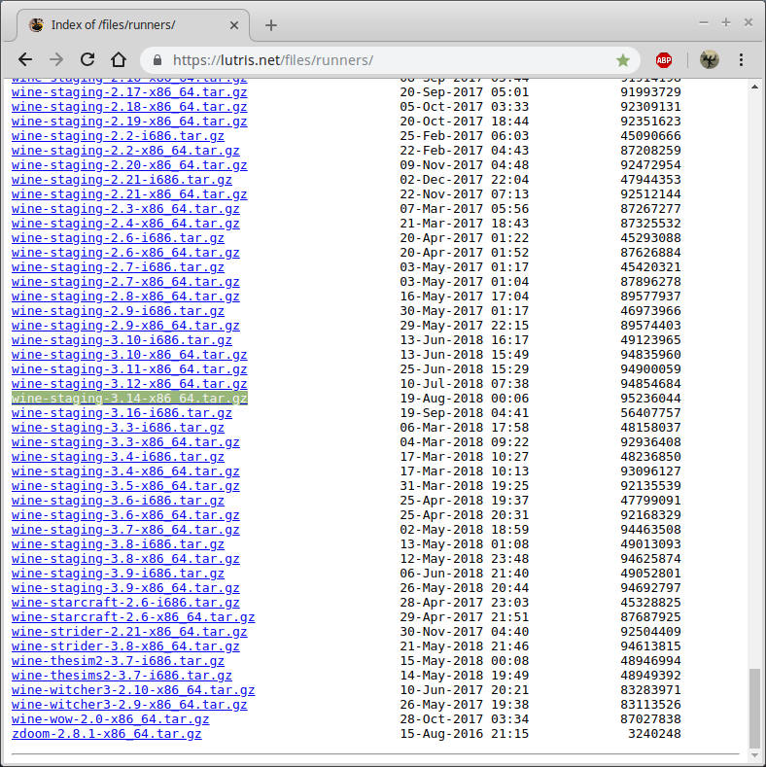Go back to previous page
The width and height of the screenshot is (766, 767).
(x=25, y=60)
